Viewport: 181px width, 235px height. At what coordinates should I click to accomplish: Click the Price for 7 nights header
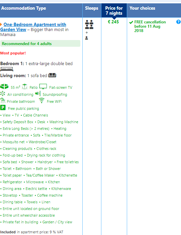tap(114, 10)
